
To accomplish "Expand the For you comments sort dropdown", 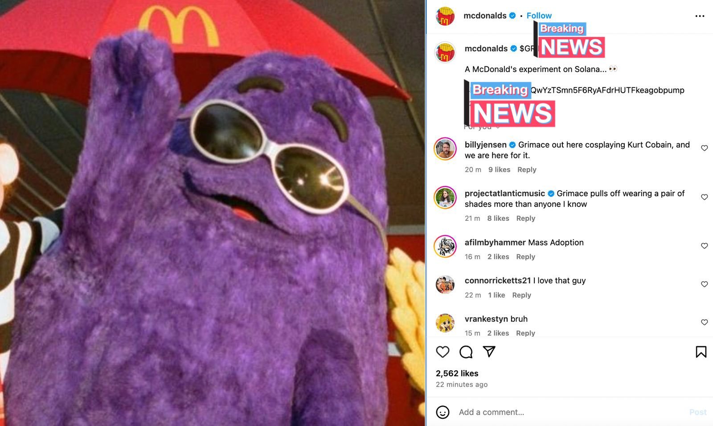I will pos(482,127).
